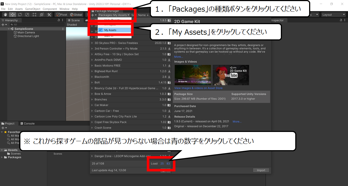
Task: Select the Hand tool
Action: [x=5, y=15]
